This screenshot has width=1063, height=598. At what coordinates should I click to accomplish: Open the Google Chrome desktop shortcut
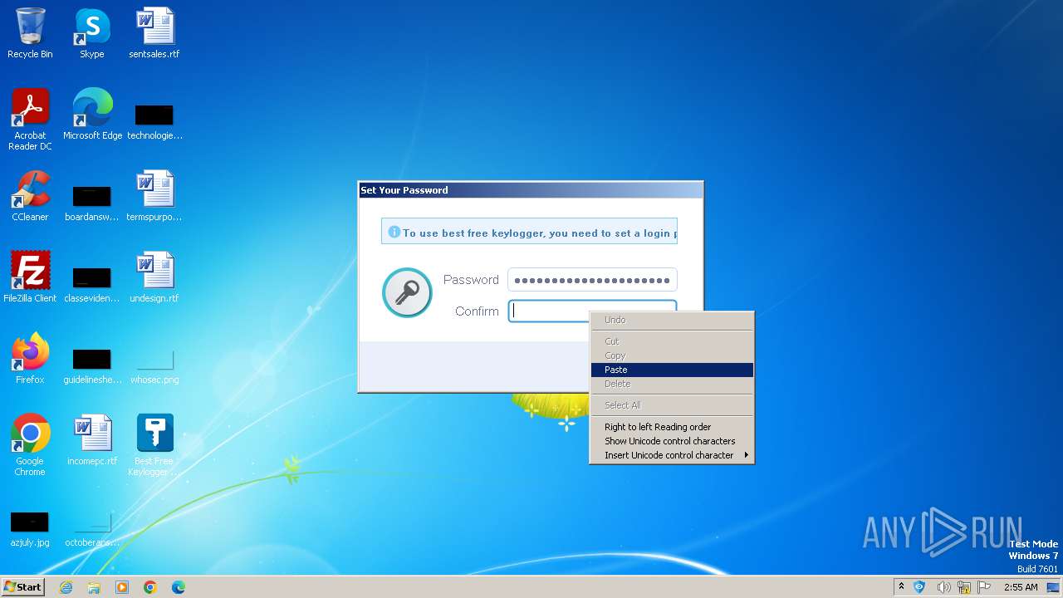(x=30, y=445)
